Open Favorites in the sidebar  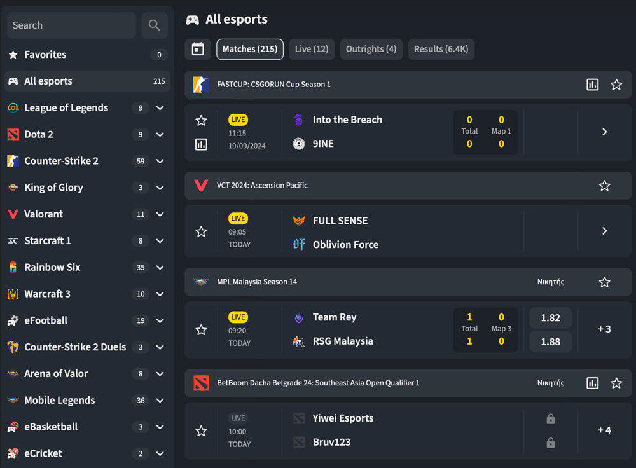(x=45, y=55)
